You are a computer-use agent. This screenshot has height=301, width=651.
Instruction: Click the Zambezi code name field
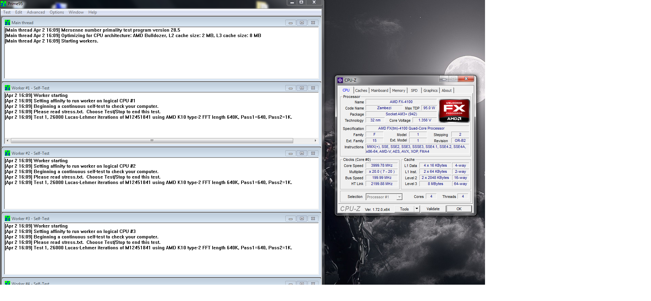click(x=384, y=108)
